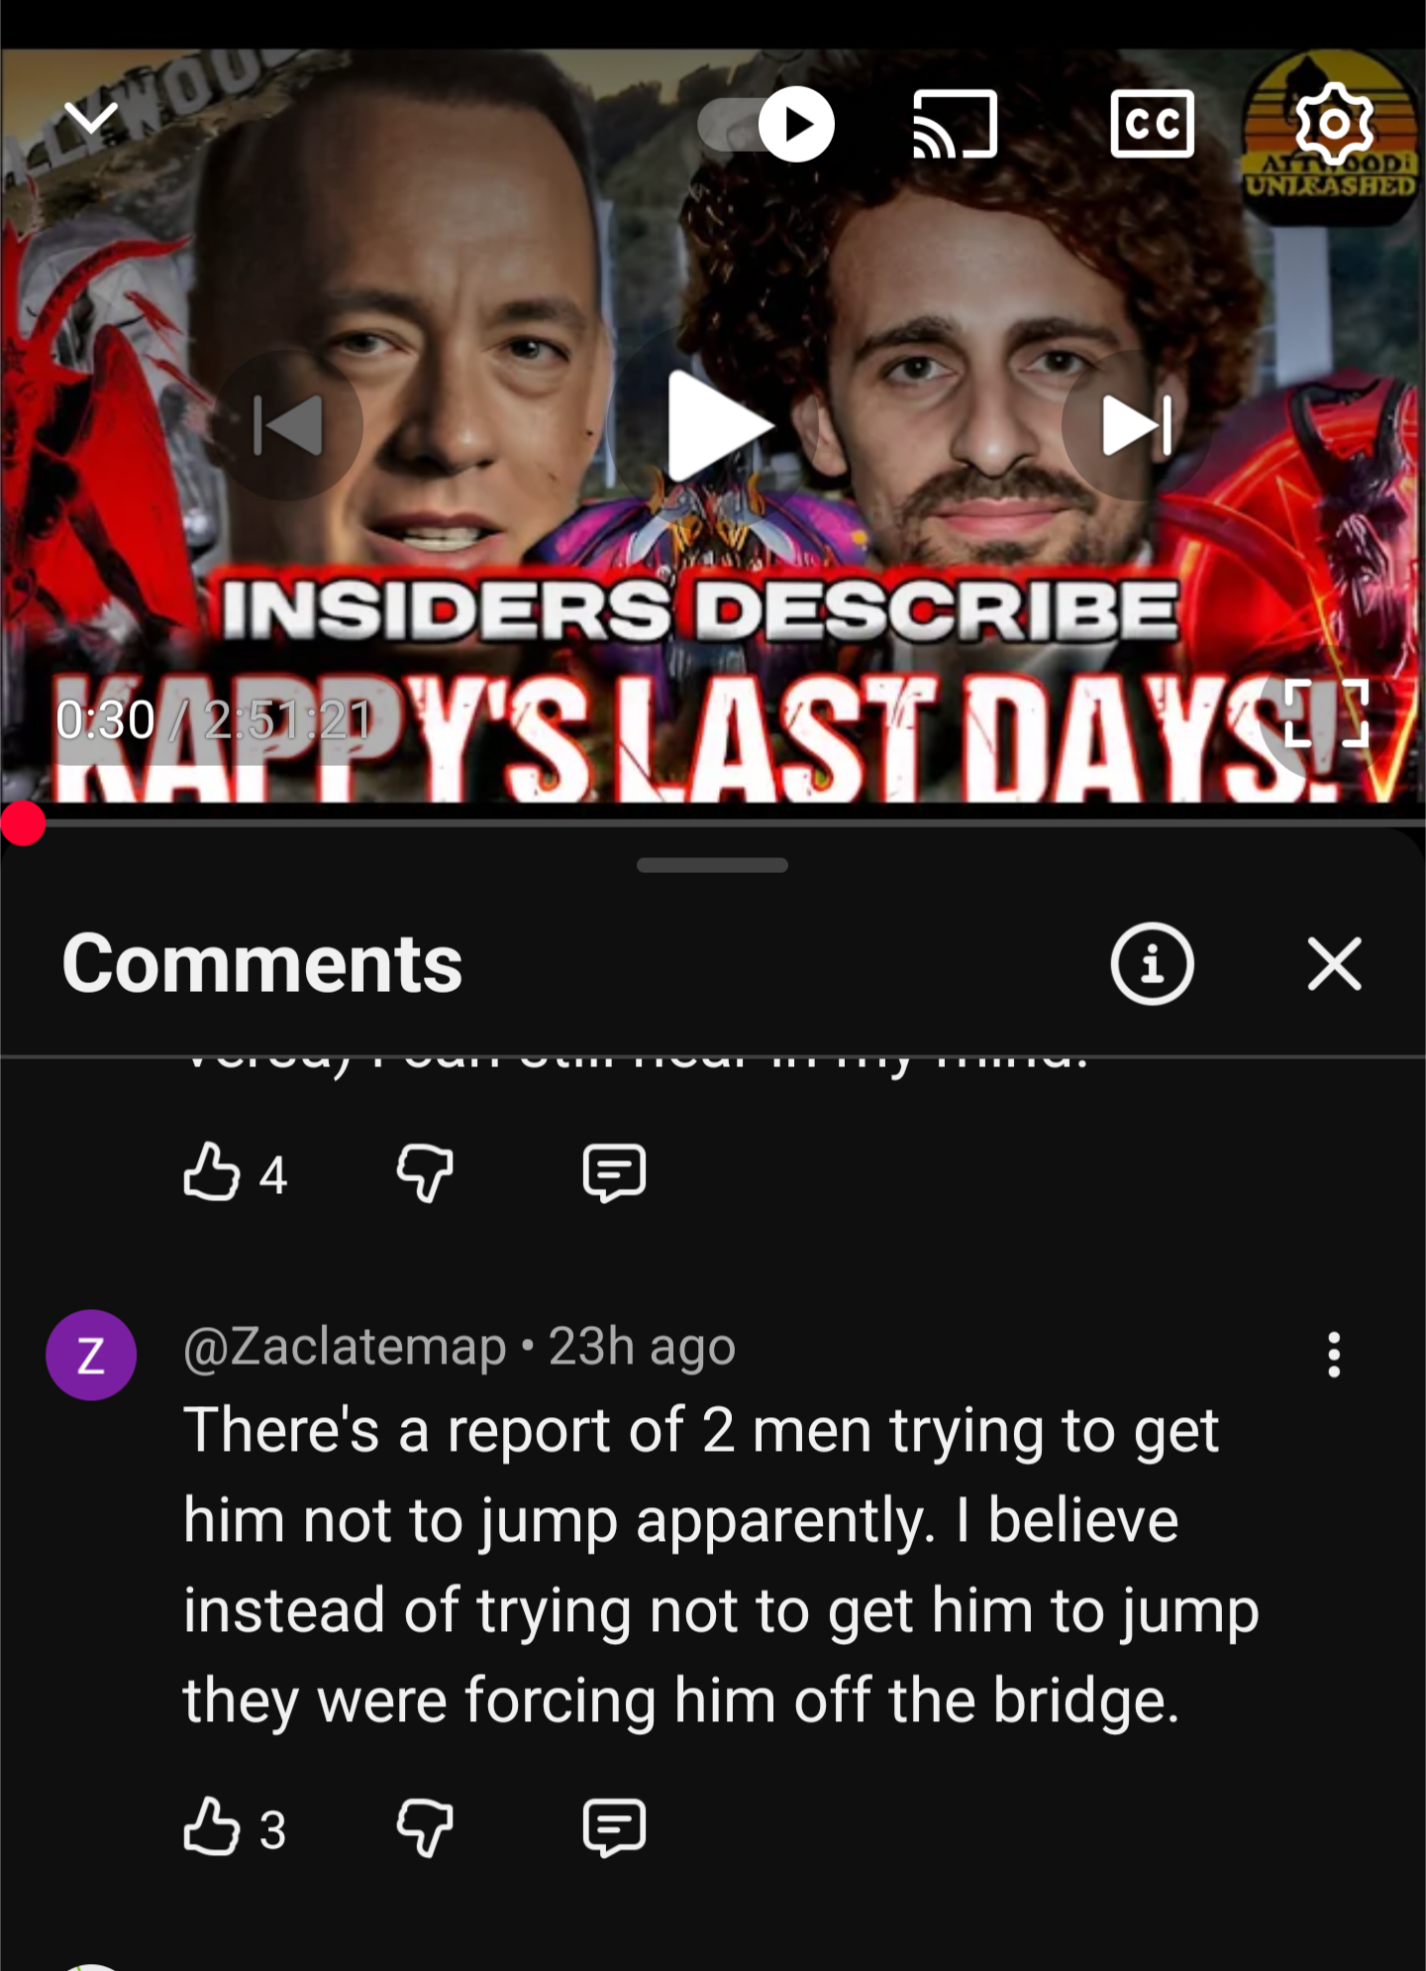The height and width of the screenshot is (1971, 1426).
Task: Dislike Zaclatemap's comment
Action: click(425, 1828)
